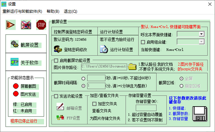Select the minutes interval radio button
Image resolution: width=215 pixels, height=132 pixels.
(83, 86)
